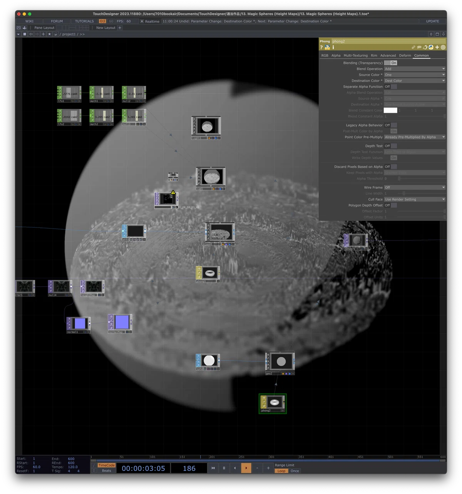Image resolution: width=462 pixels, height=494 pixels.
Task: Select the render1 node
Action: click(x=356, y=242)
